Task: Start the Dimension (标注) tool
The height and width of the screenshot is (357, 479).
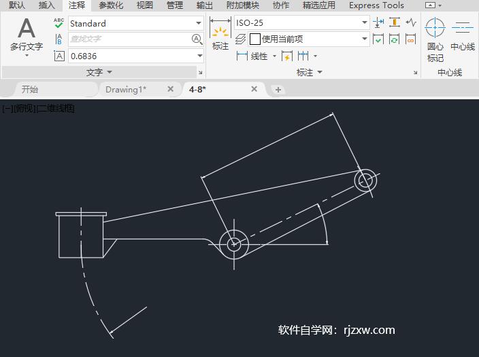Action: [220, 33]
